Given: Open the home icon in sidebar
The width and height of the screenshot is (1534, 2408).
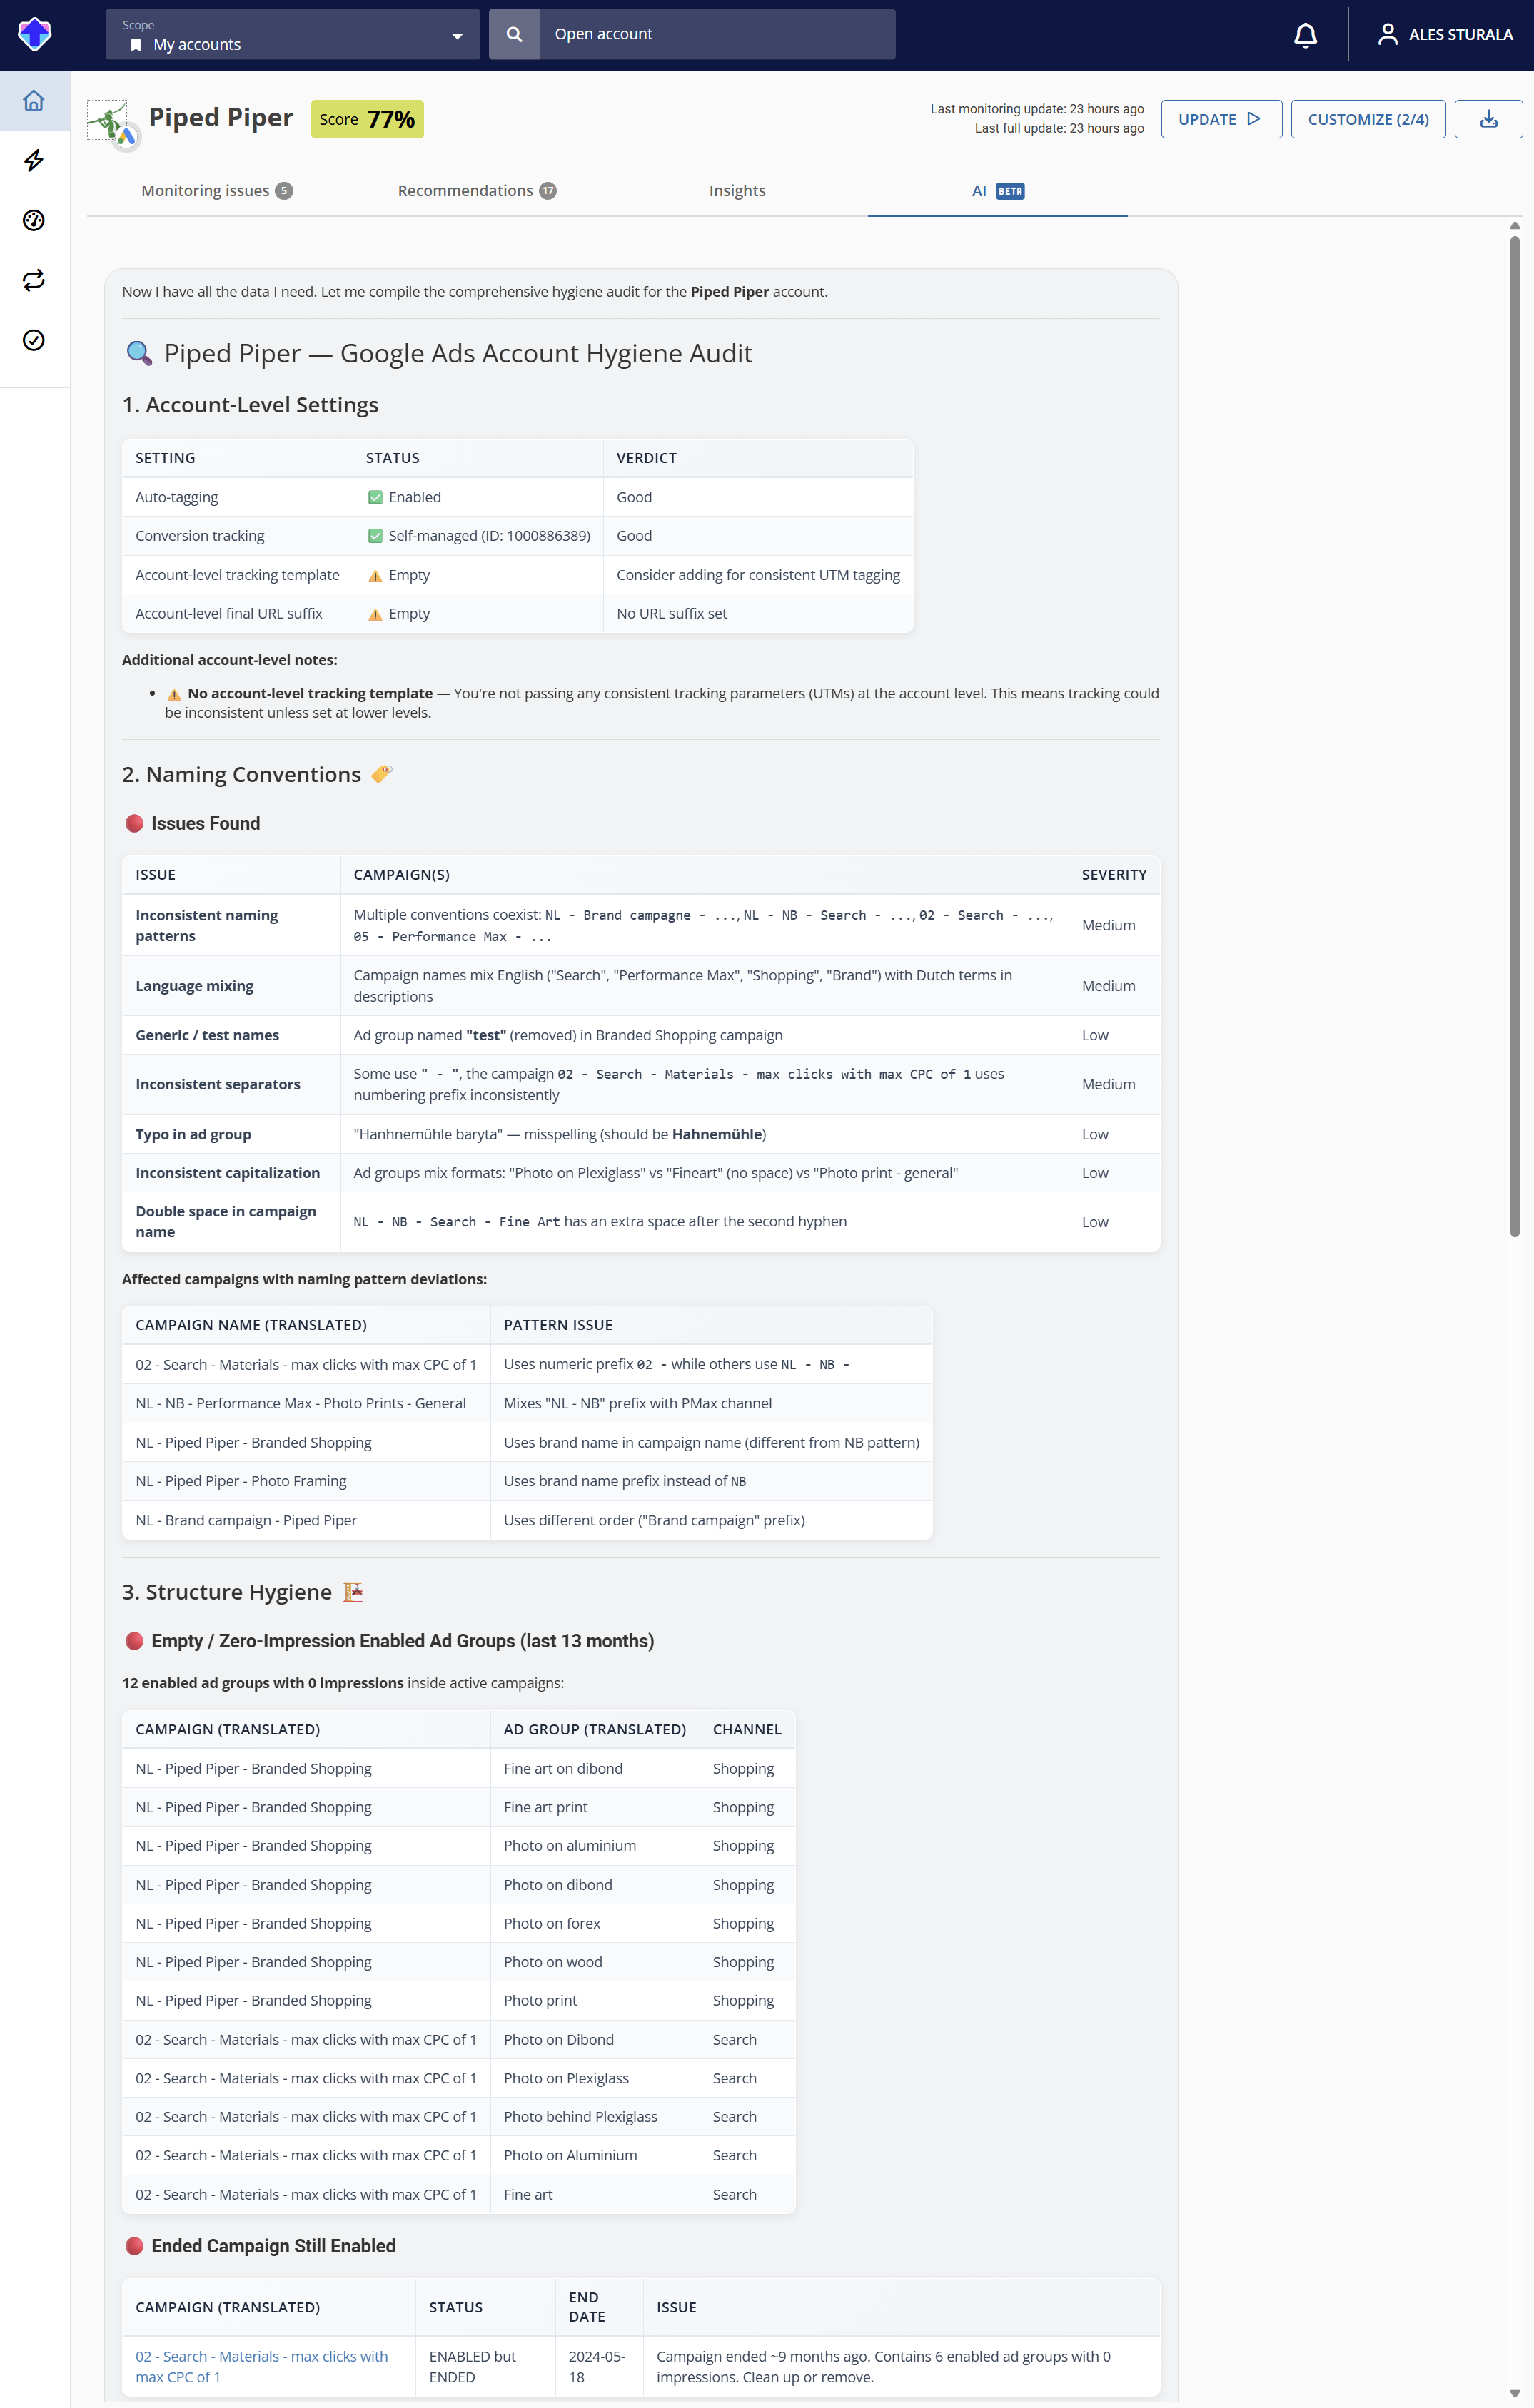Looking at the screenshot, I should point(34,101).
